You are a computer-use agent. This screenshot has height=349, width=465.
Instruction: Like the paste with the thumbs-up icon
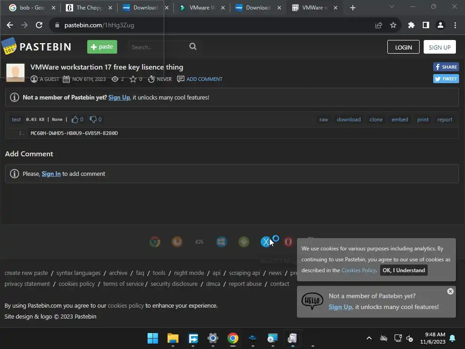(x=75, y=120)
